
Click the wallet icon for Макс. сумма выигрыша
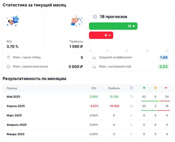[x=8, y=67]
